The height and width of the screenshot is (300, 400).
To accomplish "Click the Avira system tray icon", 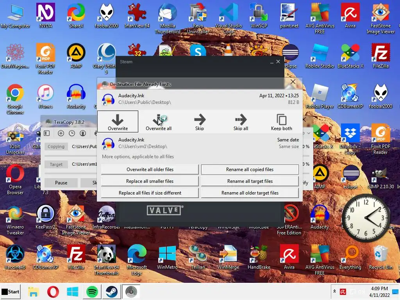I will point(343,291).
